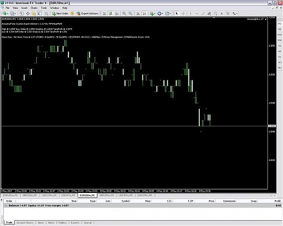This screenshot has height=226, width=283.
Task: Open the Insert menu
Action: (24, 8)
